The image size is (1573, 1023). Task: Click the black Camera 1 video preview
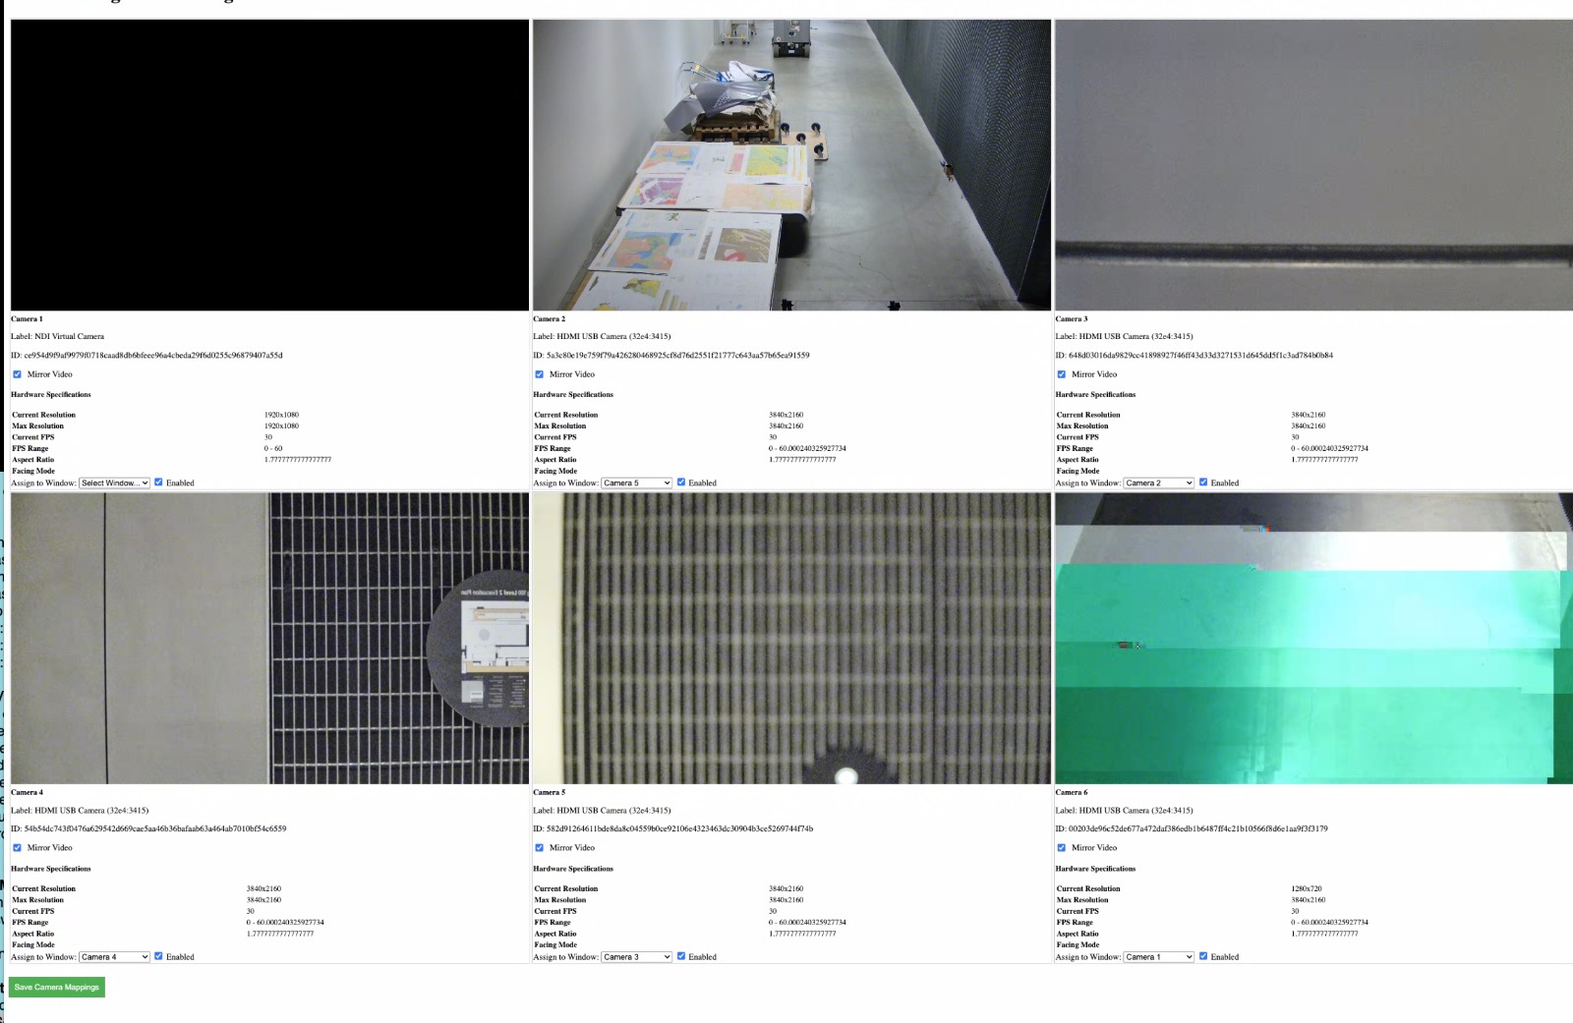pyautogui.click(x=269, y=165)
